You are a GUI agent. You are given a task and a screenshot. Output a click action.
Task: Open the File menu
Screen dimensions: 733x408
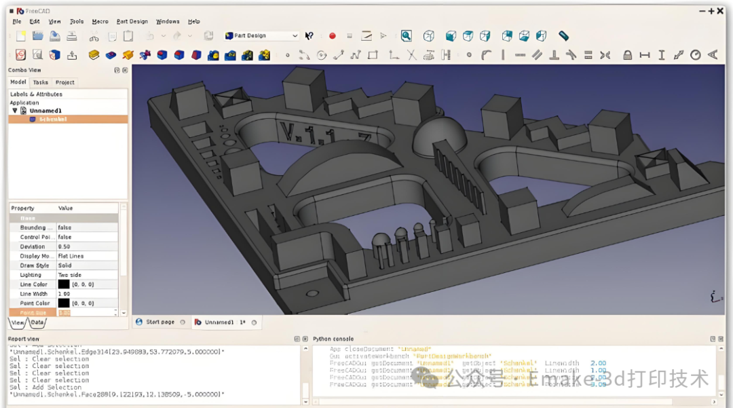coord(17,22)
